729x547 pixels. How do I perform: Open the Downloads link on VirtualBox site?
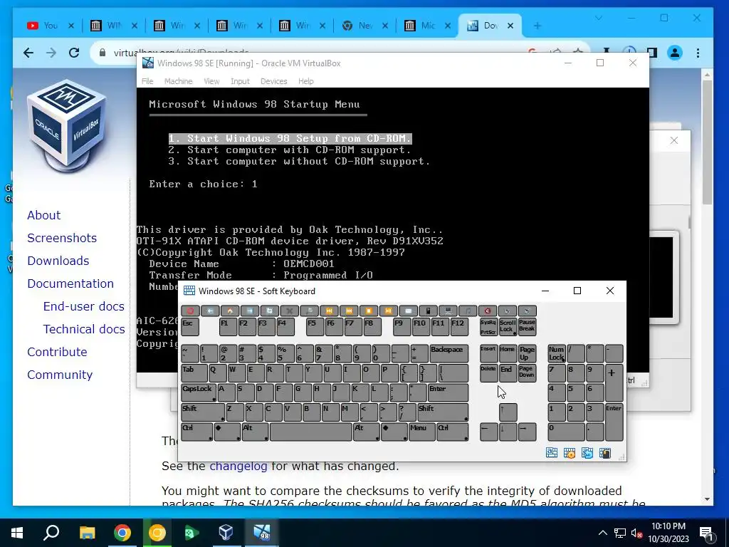tap(58, 261)
